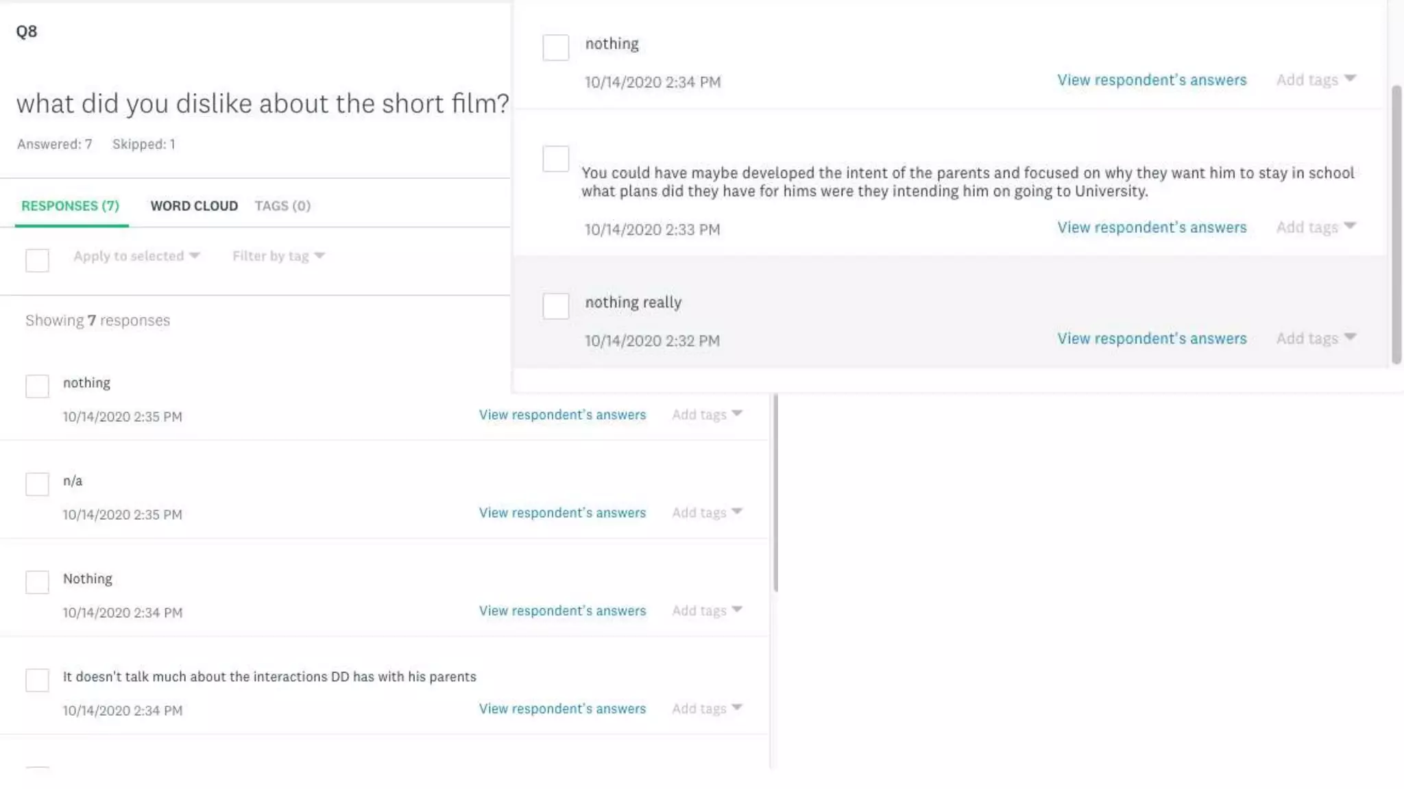Screen dimensions: 1404x789
Task: Select the Responses (7) tab
Action: click(x=70, y=206)
